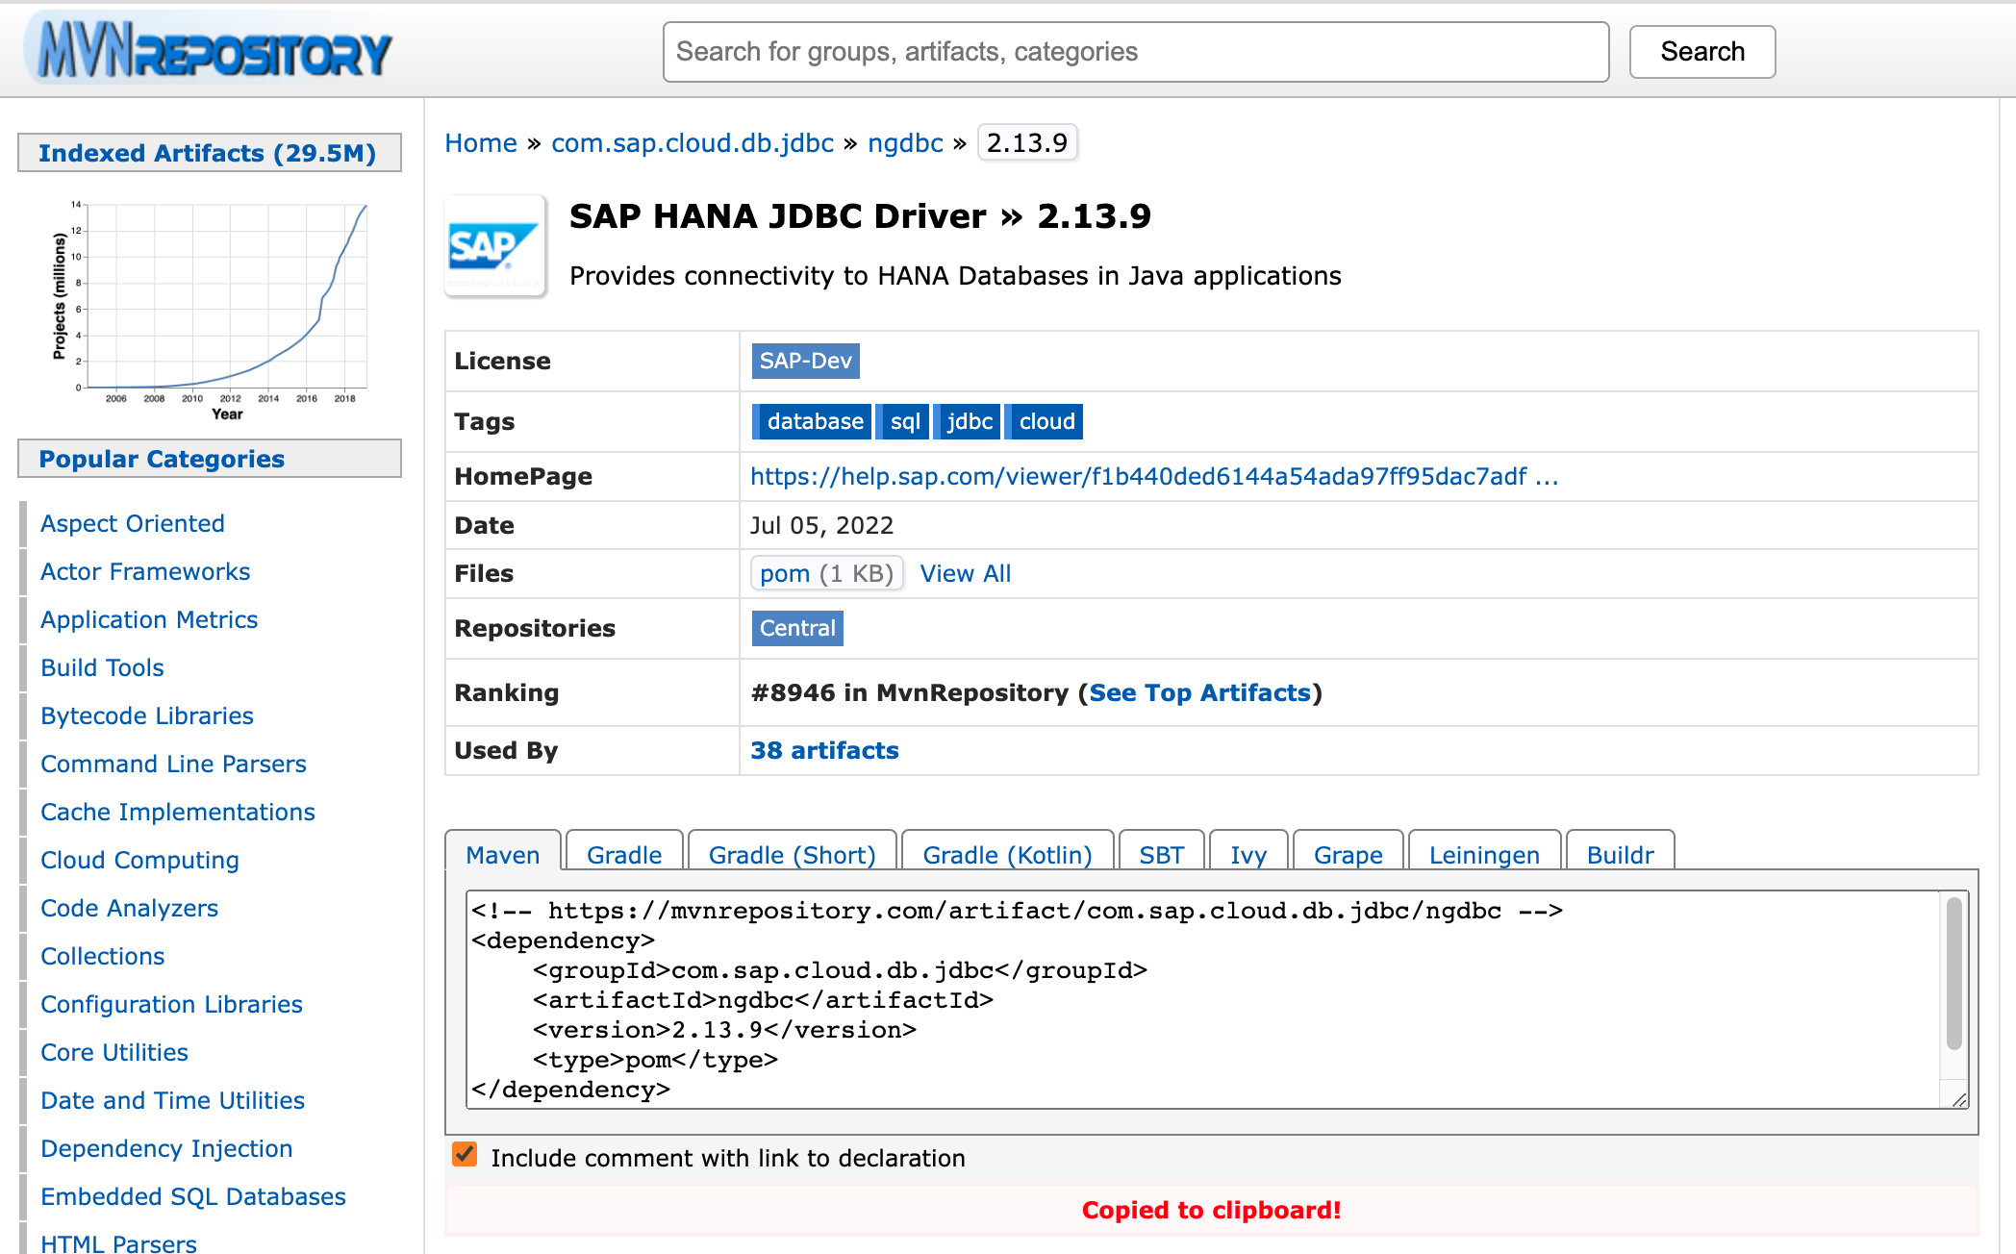Open the Leiningen tab
This screenshot has width=2016, height=1254.
pos(1483,854)
